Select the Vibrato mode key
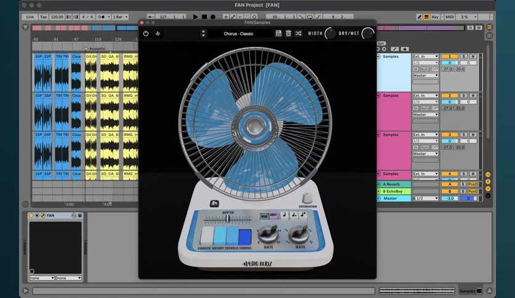This screenshot has width=515, height=298. [x=206, y=236]
